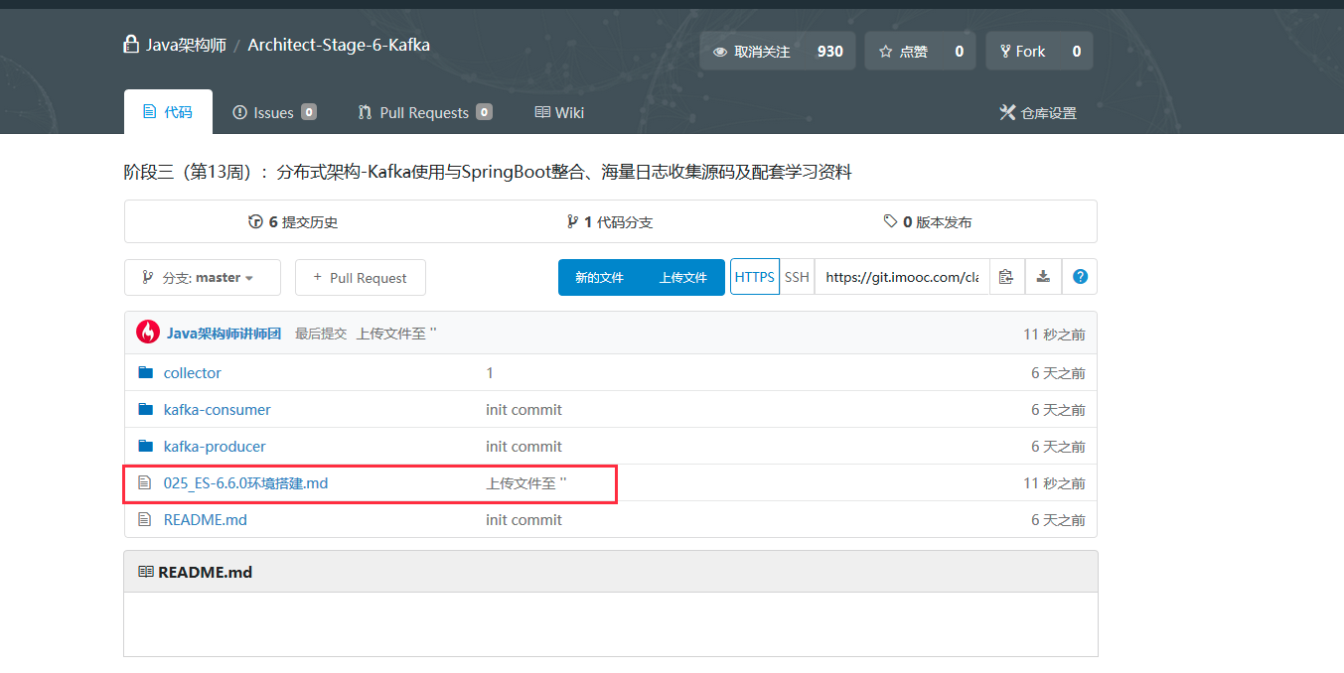Viewport: 1344px width, 673px height.
Task: Click the clone URL input field
Action: pos(902,277)
